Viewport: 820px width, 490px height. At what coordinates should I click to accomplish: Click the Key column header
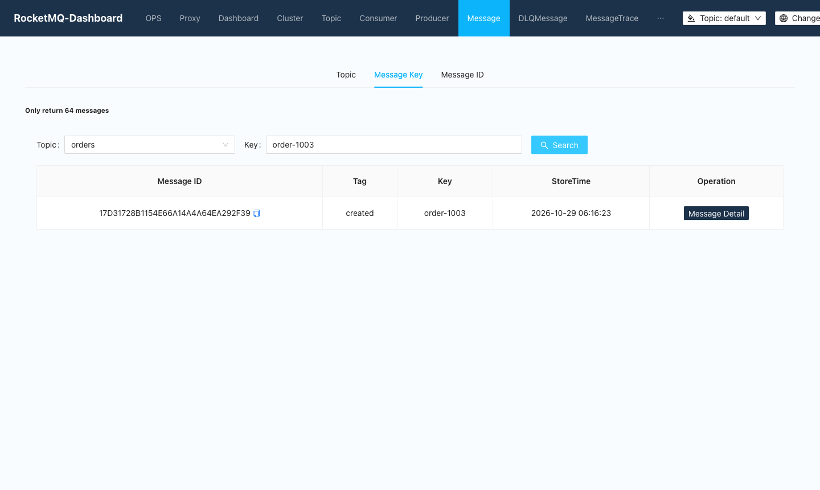(445, 181)
